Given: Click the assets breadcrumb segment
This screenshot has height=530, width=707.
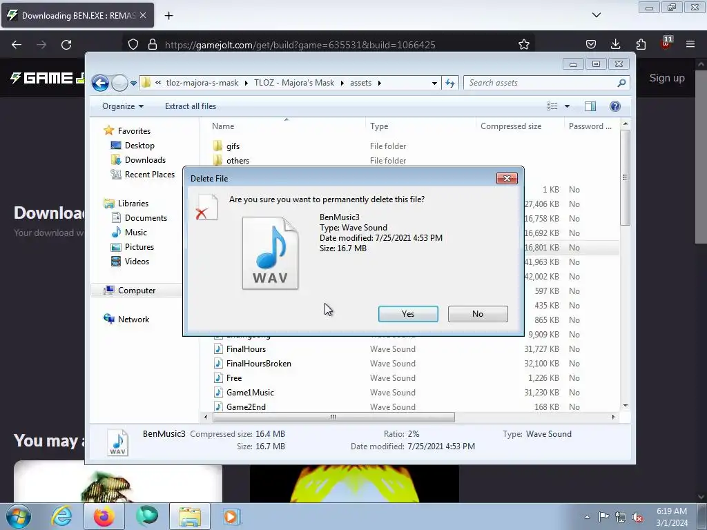Looking at the screenshot, I should (x=360, y=83).
